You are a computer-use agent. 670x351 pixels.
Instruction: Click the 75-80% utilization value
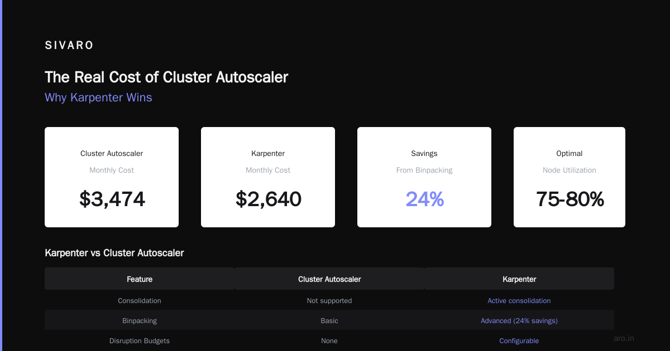[x=569, y=199]
